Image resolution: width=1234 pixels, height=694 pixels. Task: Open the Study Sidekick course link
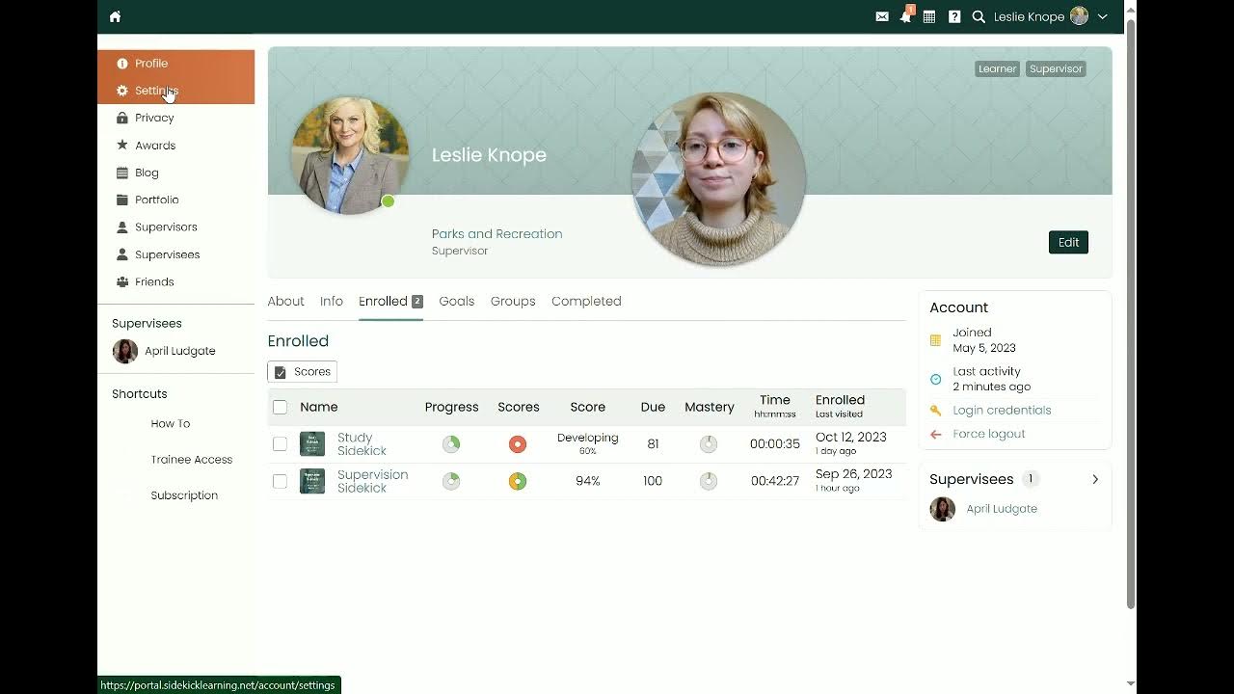(362, 444)
